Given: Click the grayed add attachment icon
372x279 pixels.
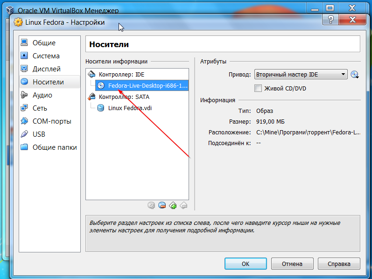Looking at the screenshot, I should pyautogui.click(x=151, y=205).
